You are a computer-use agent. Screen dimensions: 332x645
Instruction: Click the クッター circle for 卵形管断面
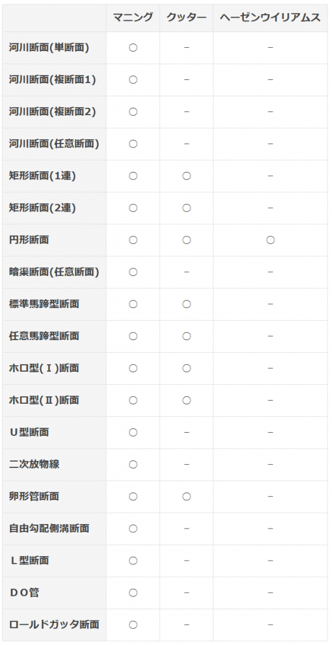[x=187, y=497]
